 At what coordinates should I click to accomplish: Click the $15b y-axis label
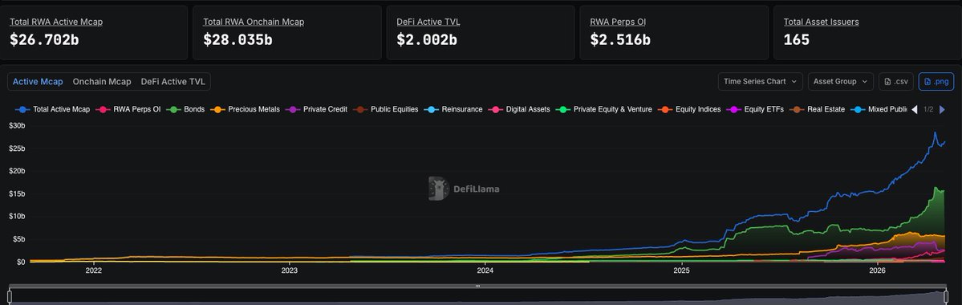click(17, 193)
